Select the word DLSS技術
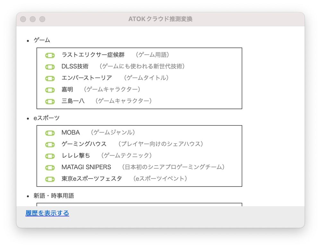This screenshot has height=248, width=321. 75,66
